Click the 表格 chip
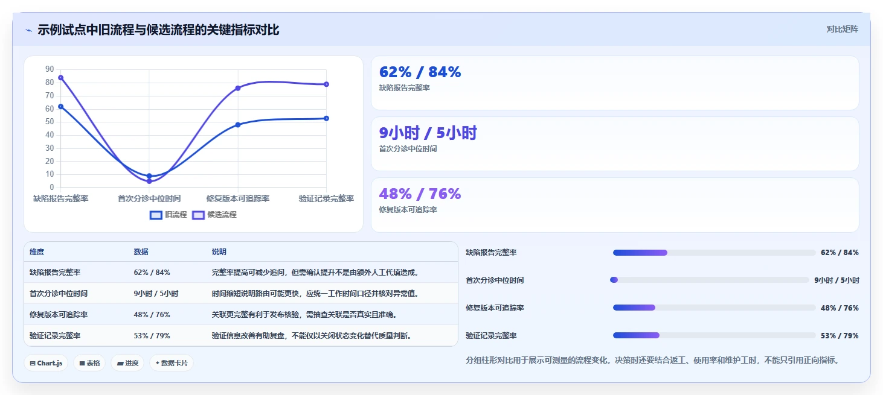The height and width of the screenshot is (395, 883). coord(89,363)
